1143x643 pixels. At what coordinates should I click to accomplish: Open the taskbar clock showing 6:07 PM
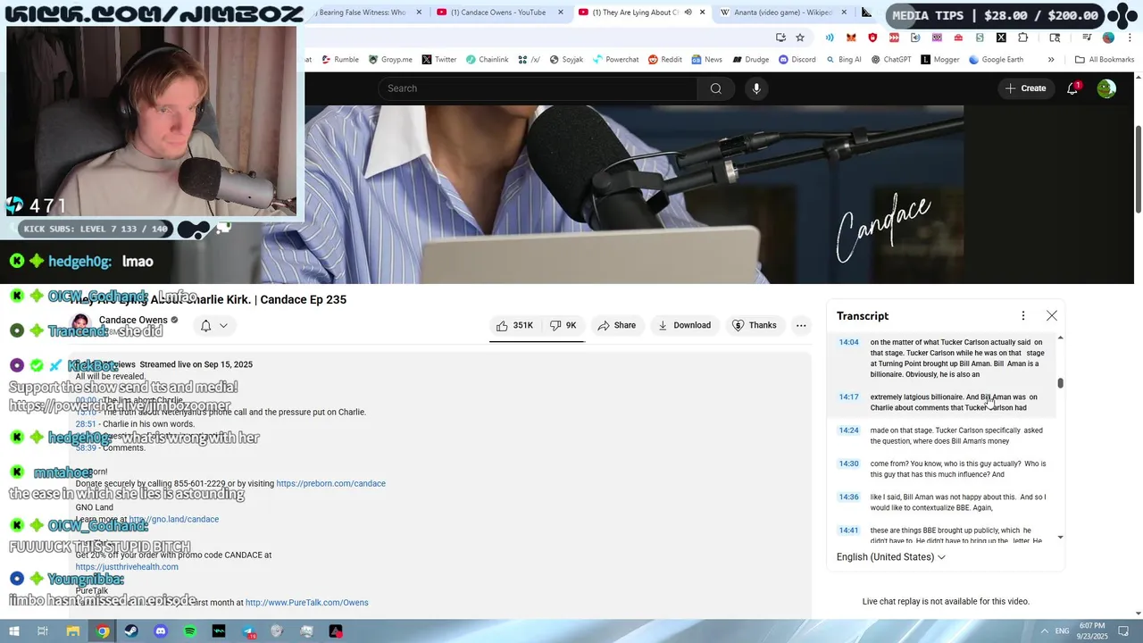click(1091, 631)
